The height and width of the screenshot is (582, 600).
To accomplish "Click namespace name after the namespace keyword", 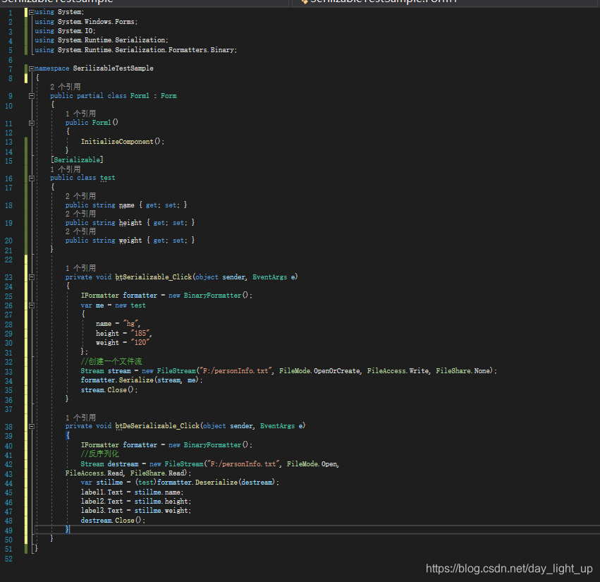I will 113,68.
